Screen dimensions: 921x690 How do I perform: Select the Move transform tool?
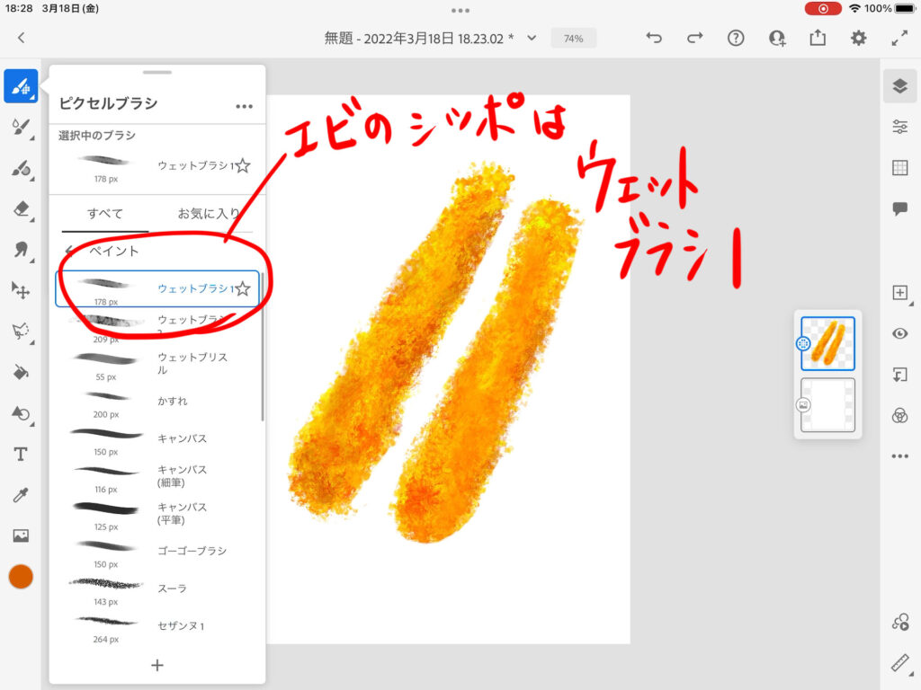tap(21, 290)
